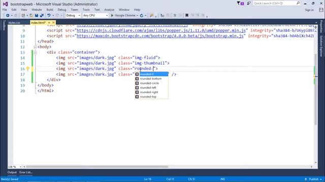325x182 pixels.
Task: Switch to the styles.css tab
Action: (x=14, y=23)
